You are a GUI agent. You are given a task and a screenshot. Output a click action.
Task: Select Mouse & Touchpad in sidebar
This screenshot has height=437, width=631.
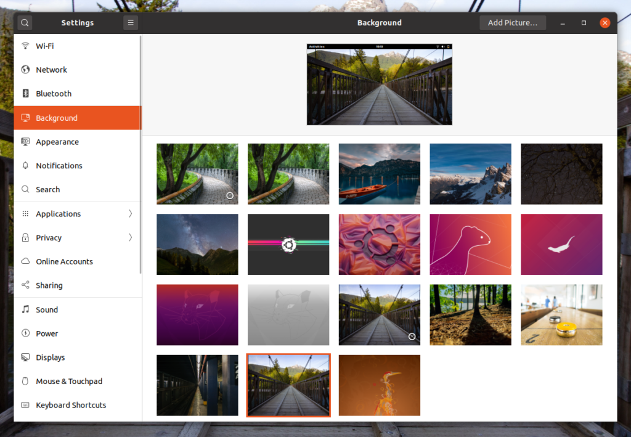pos(69,382)
